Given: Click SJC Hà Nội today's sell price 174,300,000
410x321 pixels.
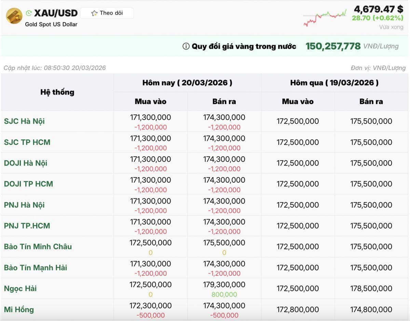Looking at the screenshot, I should (x=224, y=117).
